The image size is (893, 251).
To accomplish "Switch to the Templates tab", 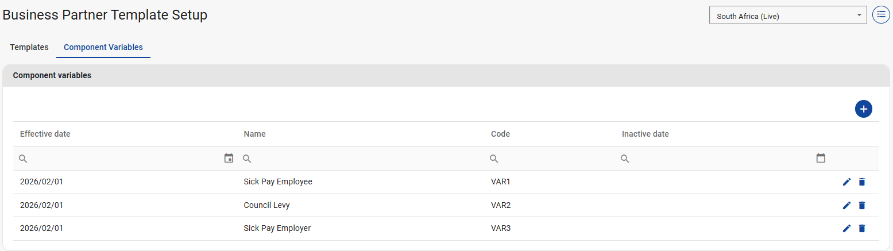I will [29, 47].
